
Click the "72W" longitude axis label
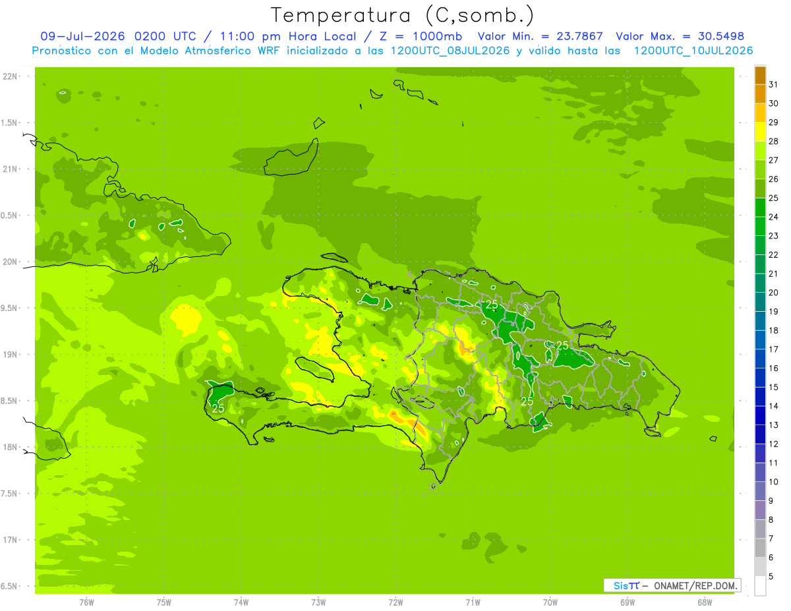pos(395,602)
